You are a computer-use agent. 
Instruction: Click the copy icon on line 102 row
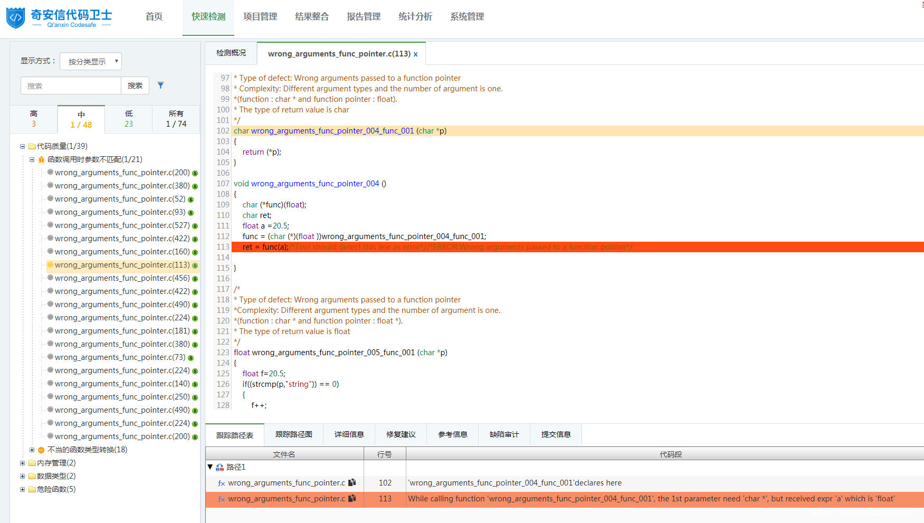click(352, 482)
